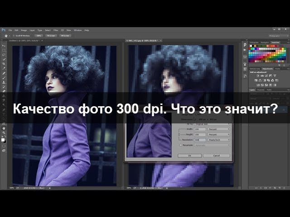Click the Fit Screen button

pyautogui.click(x=51, y=36)
